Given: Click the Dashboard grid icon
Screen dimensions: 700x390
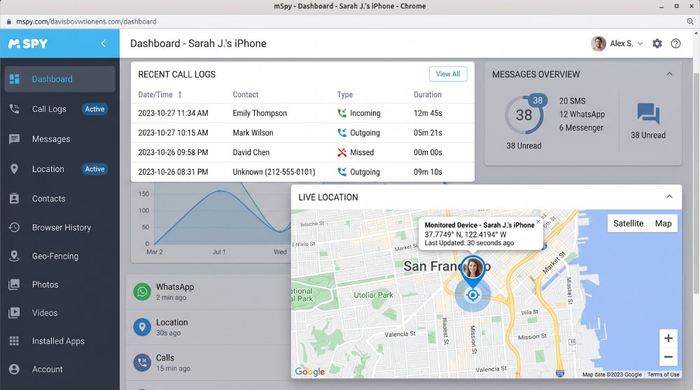Looking at the screenshot, I should pos(14,79).
